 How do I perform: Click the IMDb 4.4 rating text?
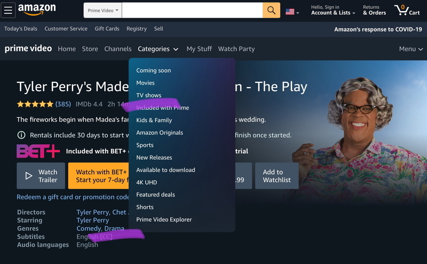(x=89, y=104)
